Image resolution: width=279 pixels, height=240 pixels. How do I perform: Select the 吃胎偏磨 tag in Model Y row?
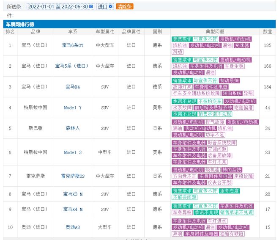point(243,108)
